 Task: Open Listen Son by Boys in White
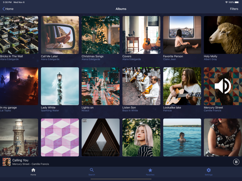point(141,86)
